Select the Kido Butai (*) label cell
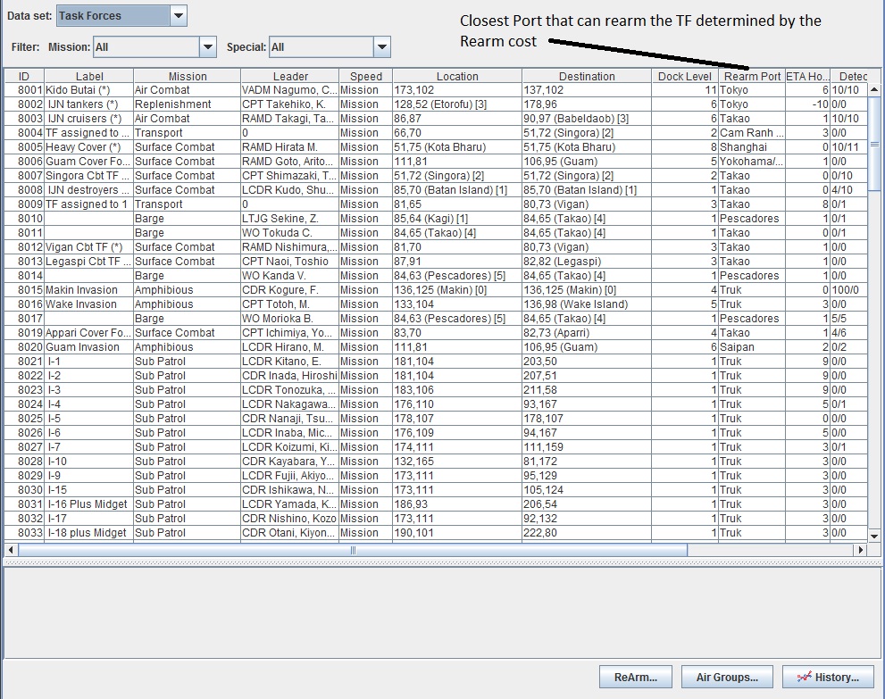The width and height of the screenshot is (885, 699). tap(88, 89)
